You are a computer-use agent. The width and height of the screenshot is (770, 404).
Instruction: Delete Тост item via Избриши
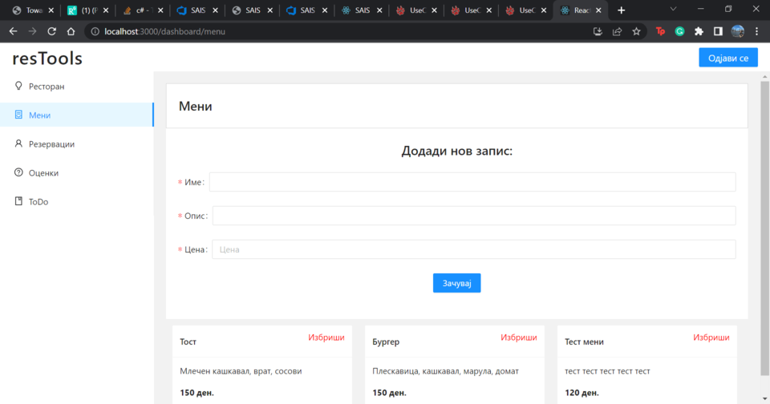tap(326, 337)
